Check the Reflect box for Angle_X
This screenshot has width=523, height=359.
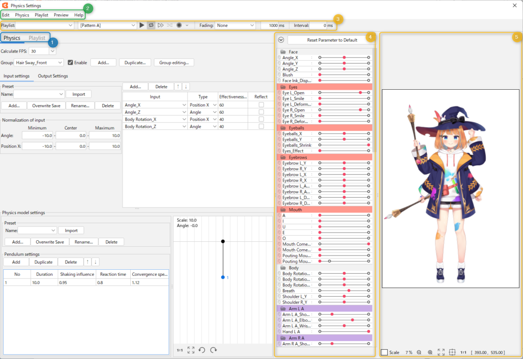(261, 105)
